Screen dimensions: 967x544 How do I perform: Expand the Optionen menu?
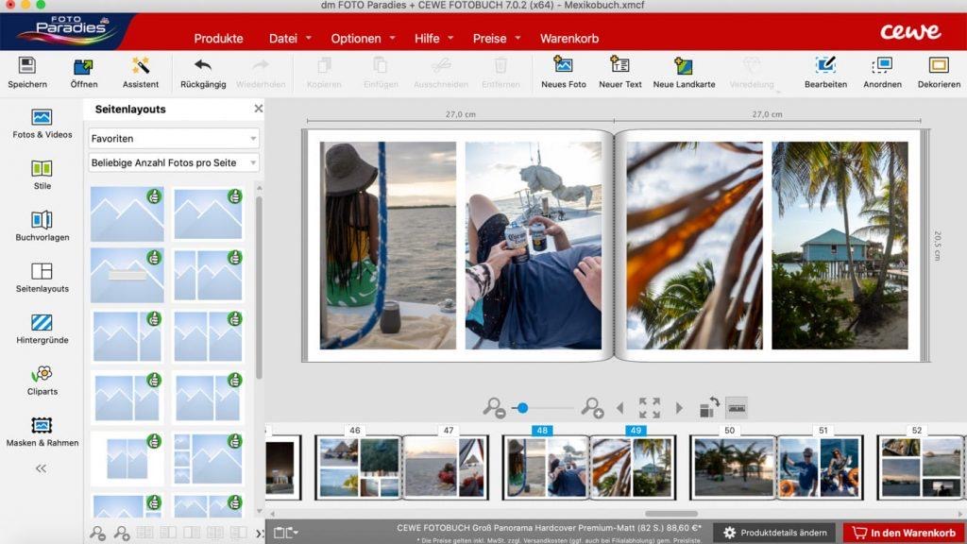pos(363,38)
